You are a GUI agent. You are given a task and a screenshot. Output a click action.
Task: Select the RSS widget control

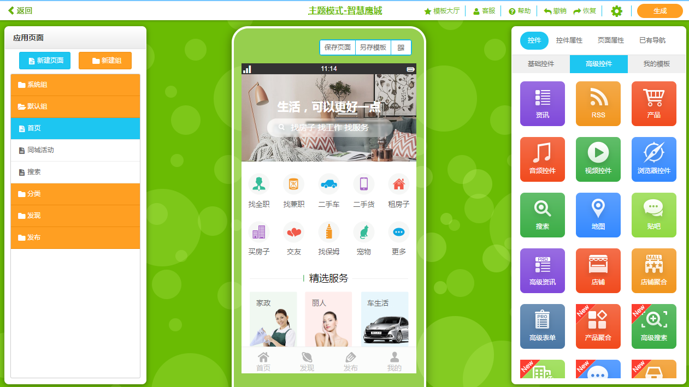(598, 104)
